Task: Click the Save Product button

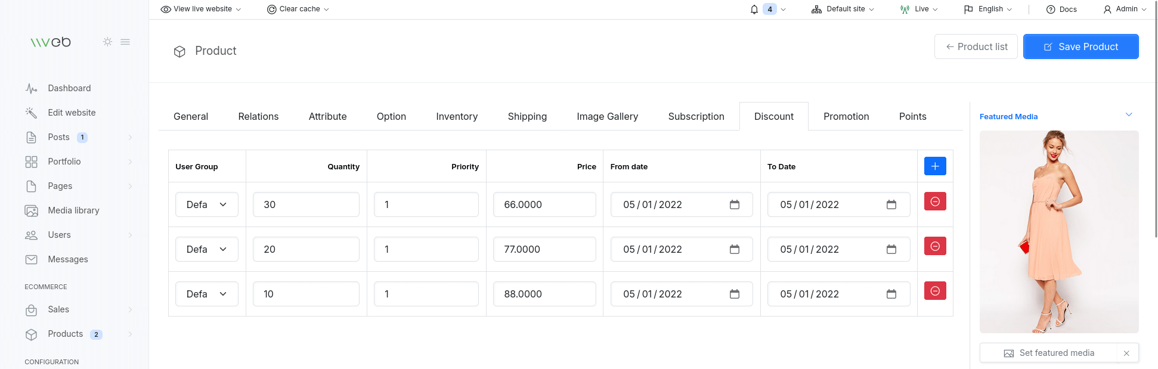Action: (1080, 46)
